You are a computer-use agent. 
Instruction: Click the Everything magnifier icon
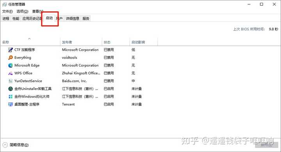11,57
